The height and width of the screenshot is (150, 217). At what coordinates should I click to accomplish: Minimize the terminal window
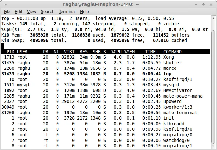[197, 4]
